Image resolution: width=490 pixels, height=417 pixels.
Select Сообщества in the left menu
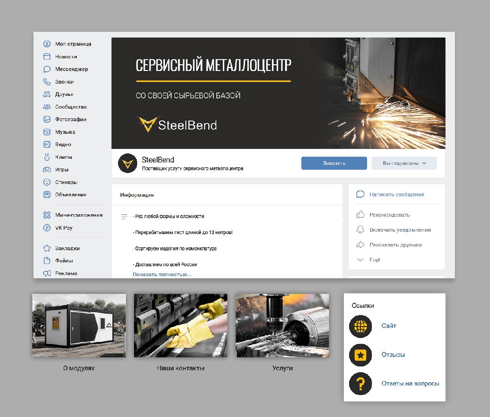pyautogui.click(x=71, y=107)
